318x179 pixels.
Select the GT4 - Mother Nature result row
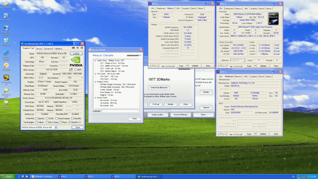pos(112,71)
